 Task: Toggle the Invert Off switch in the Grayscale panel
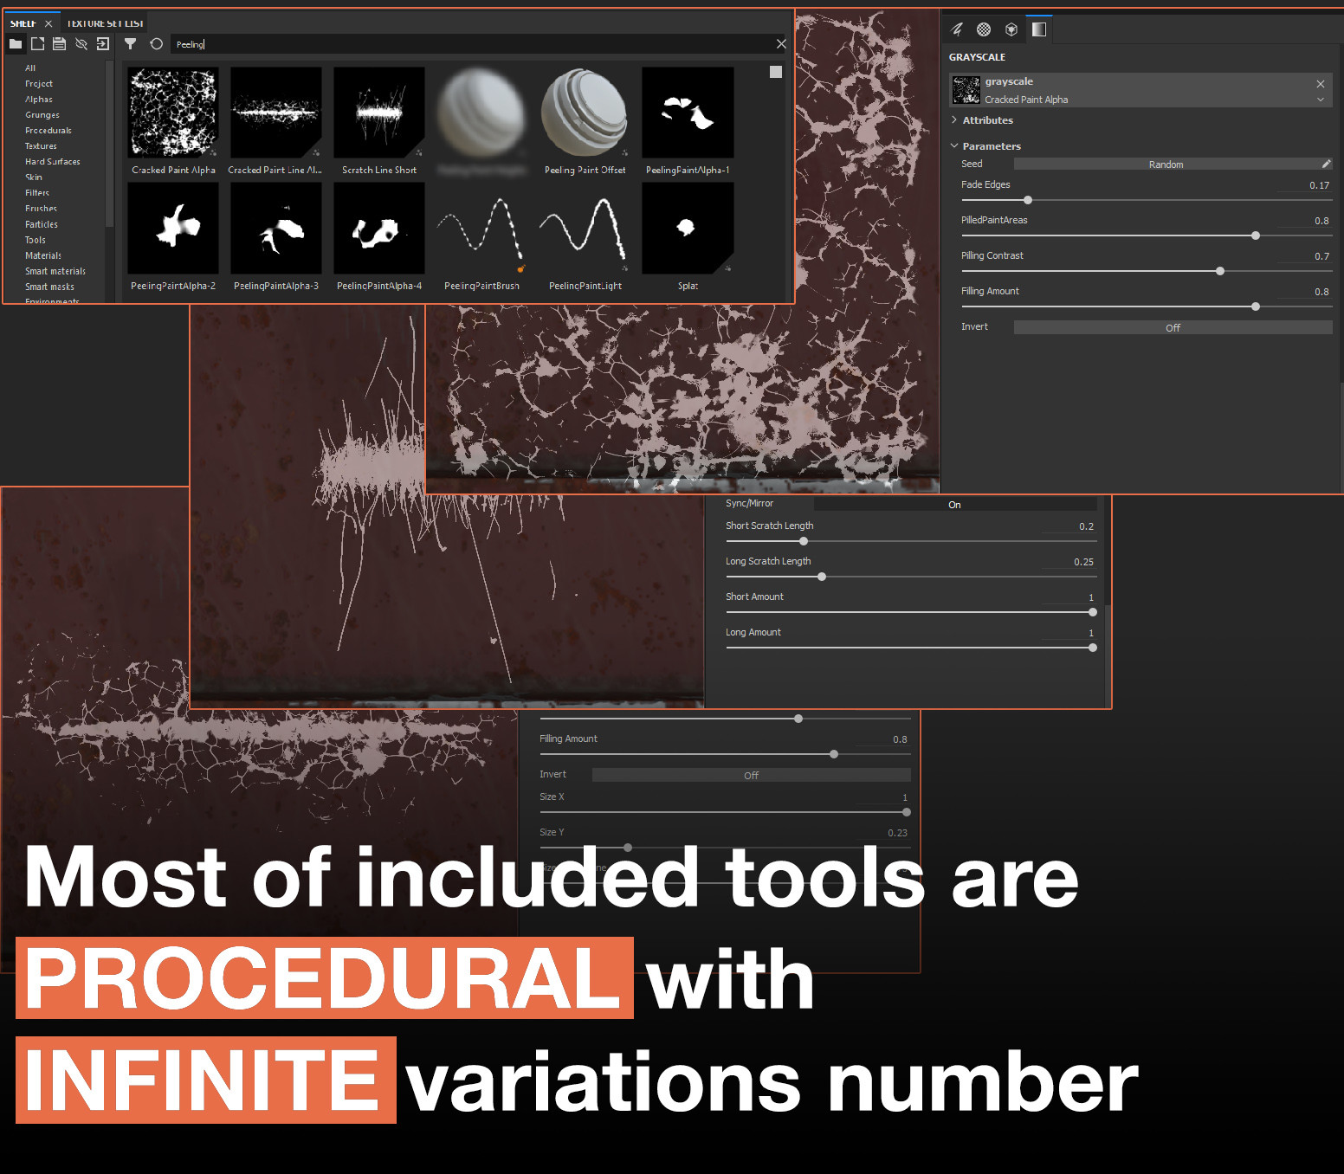1173,327
